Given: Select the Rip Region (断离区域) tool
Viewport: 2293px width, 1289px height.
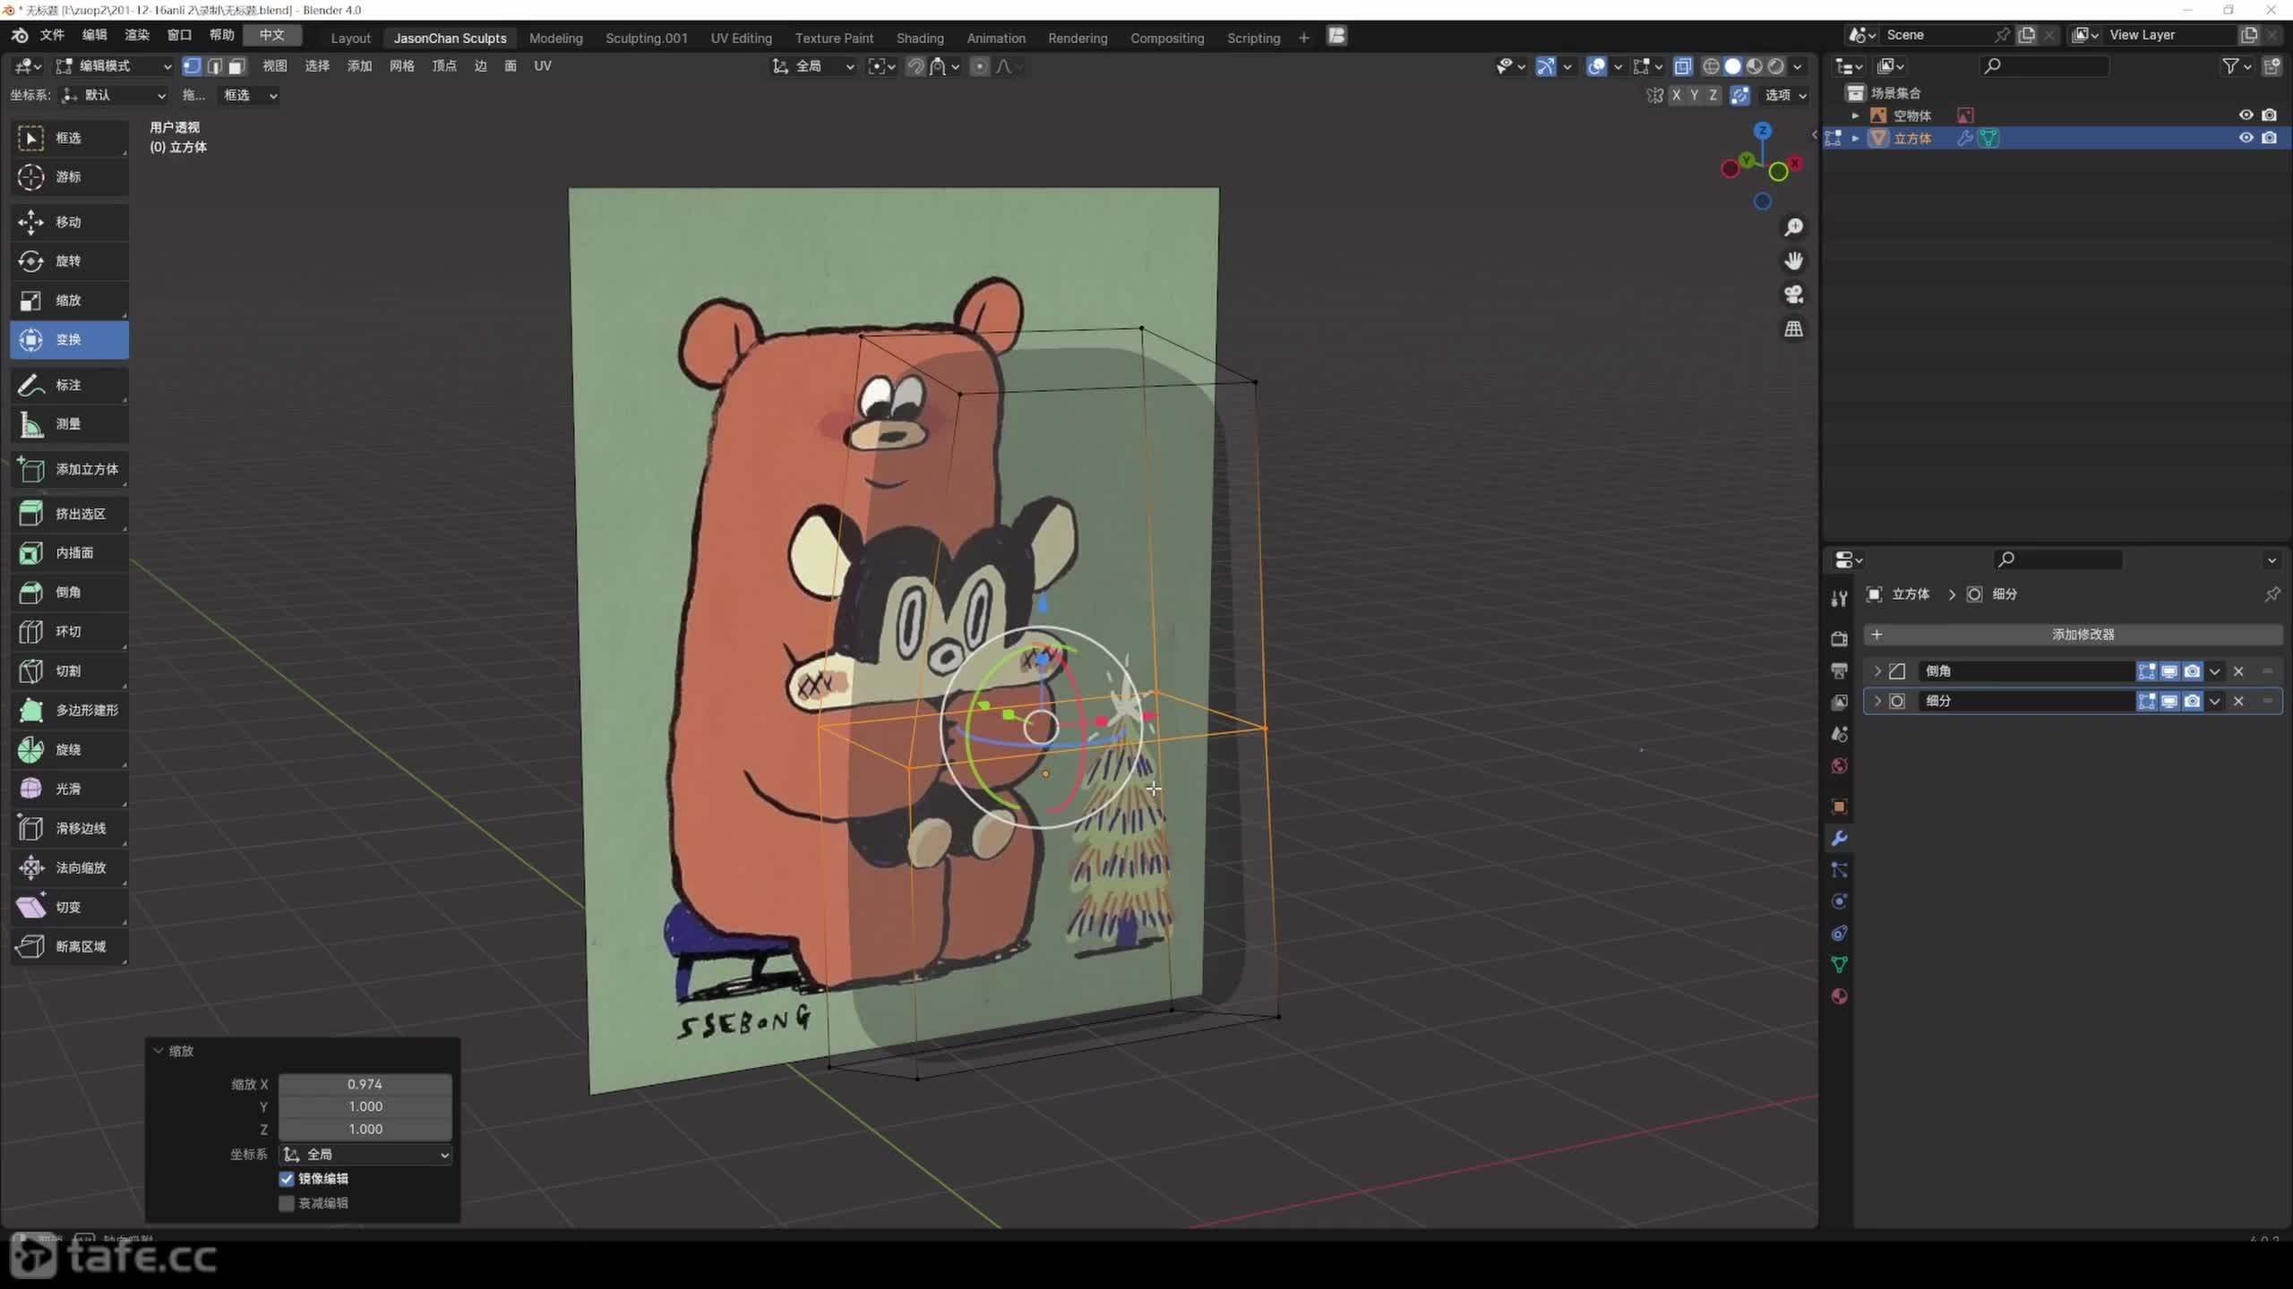Looking at the screenshot, I should tap(70, 947).
